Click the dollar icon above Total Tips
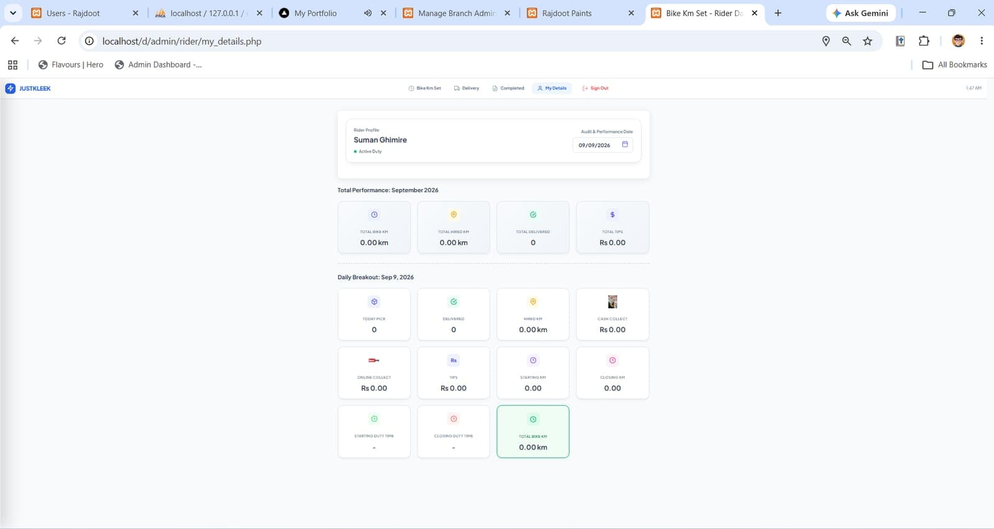Viewport: 994px width, 529px height. [613, 215]
